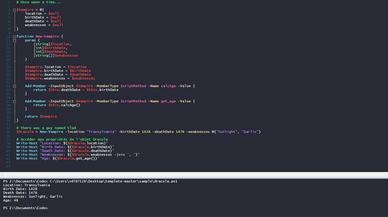This screenshot has height=217, width=388.
Task: Select line number 35 in the gutter
Action: pyautogui.click(x=8, y=132)
